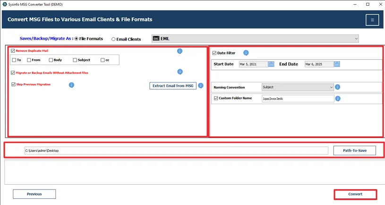Image resolution: width=385 pixels, height=205 pixels.
Task: Check the From duplicate criterion
Action: 29,60
